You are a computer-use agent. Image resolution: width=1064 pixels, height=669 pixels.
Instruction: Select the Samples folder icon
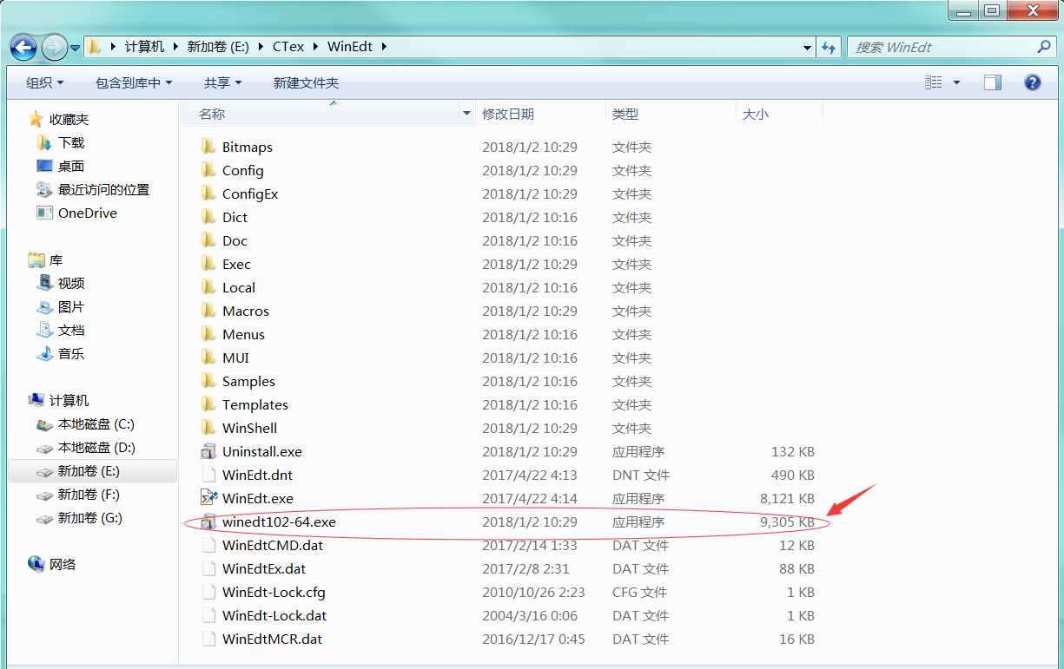tap(208, 381)
